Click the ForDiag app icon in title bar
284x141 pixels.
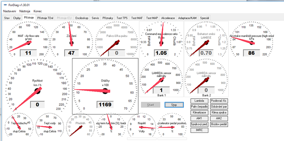point(5,5)
